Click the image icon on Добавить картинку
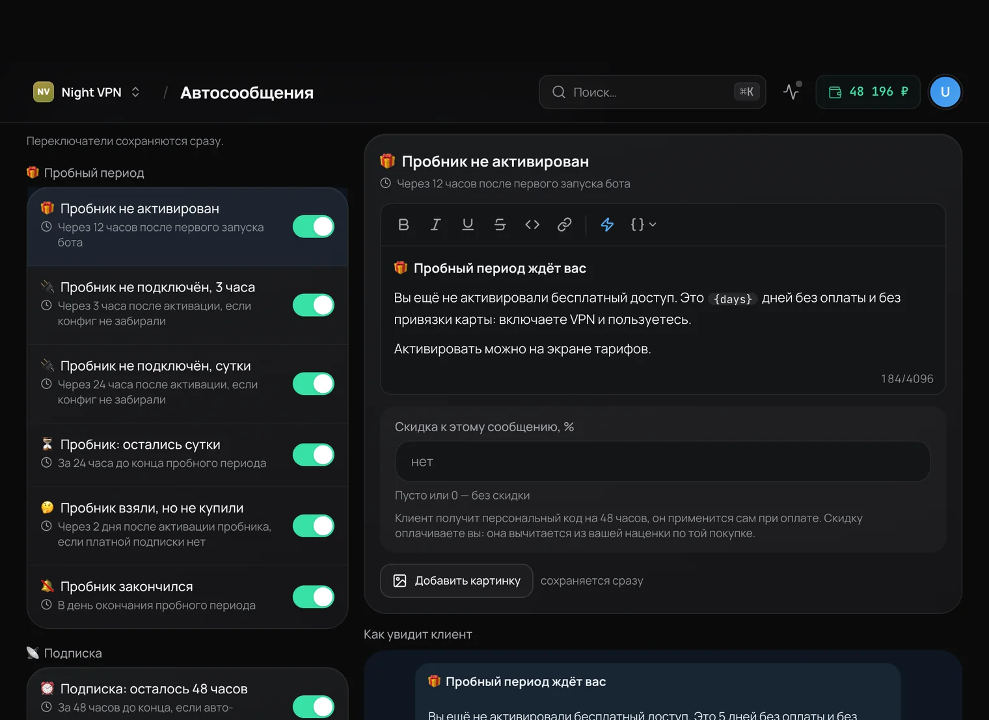 [x=400, y=581]
